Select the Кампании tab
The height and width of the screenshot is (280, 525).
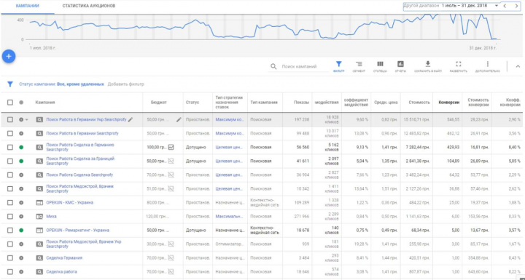tap(28, 6)
